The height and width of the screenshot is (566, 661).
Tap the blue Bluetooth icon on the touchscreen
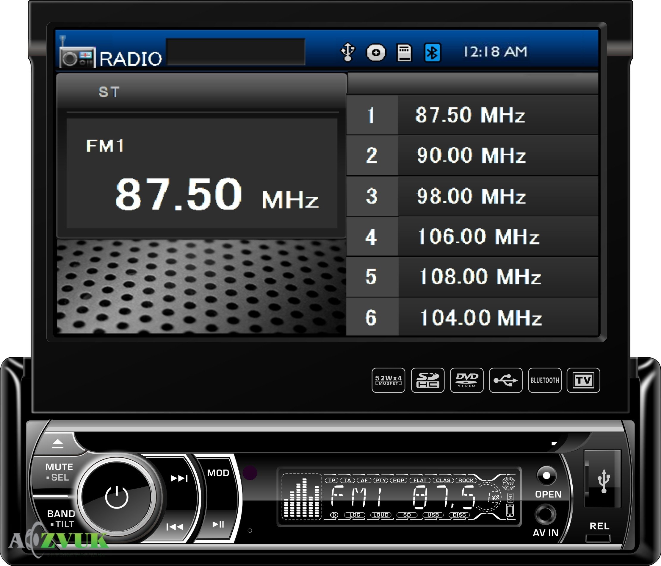432,53
